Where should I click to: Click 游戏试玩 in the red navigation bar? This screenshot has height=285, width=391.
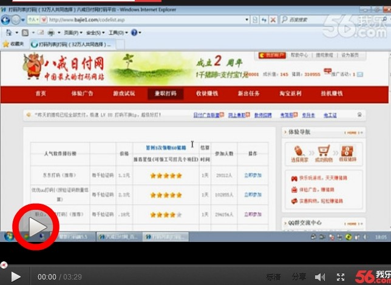[124, 93]
